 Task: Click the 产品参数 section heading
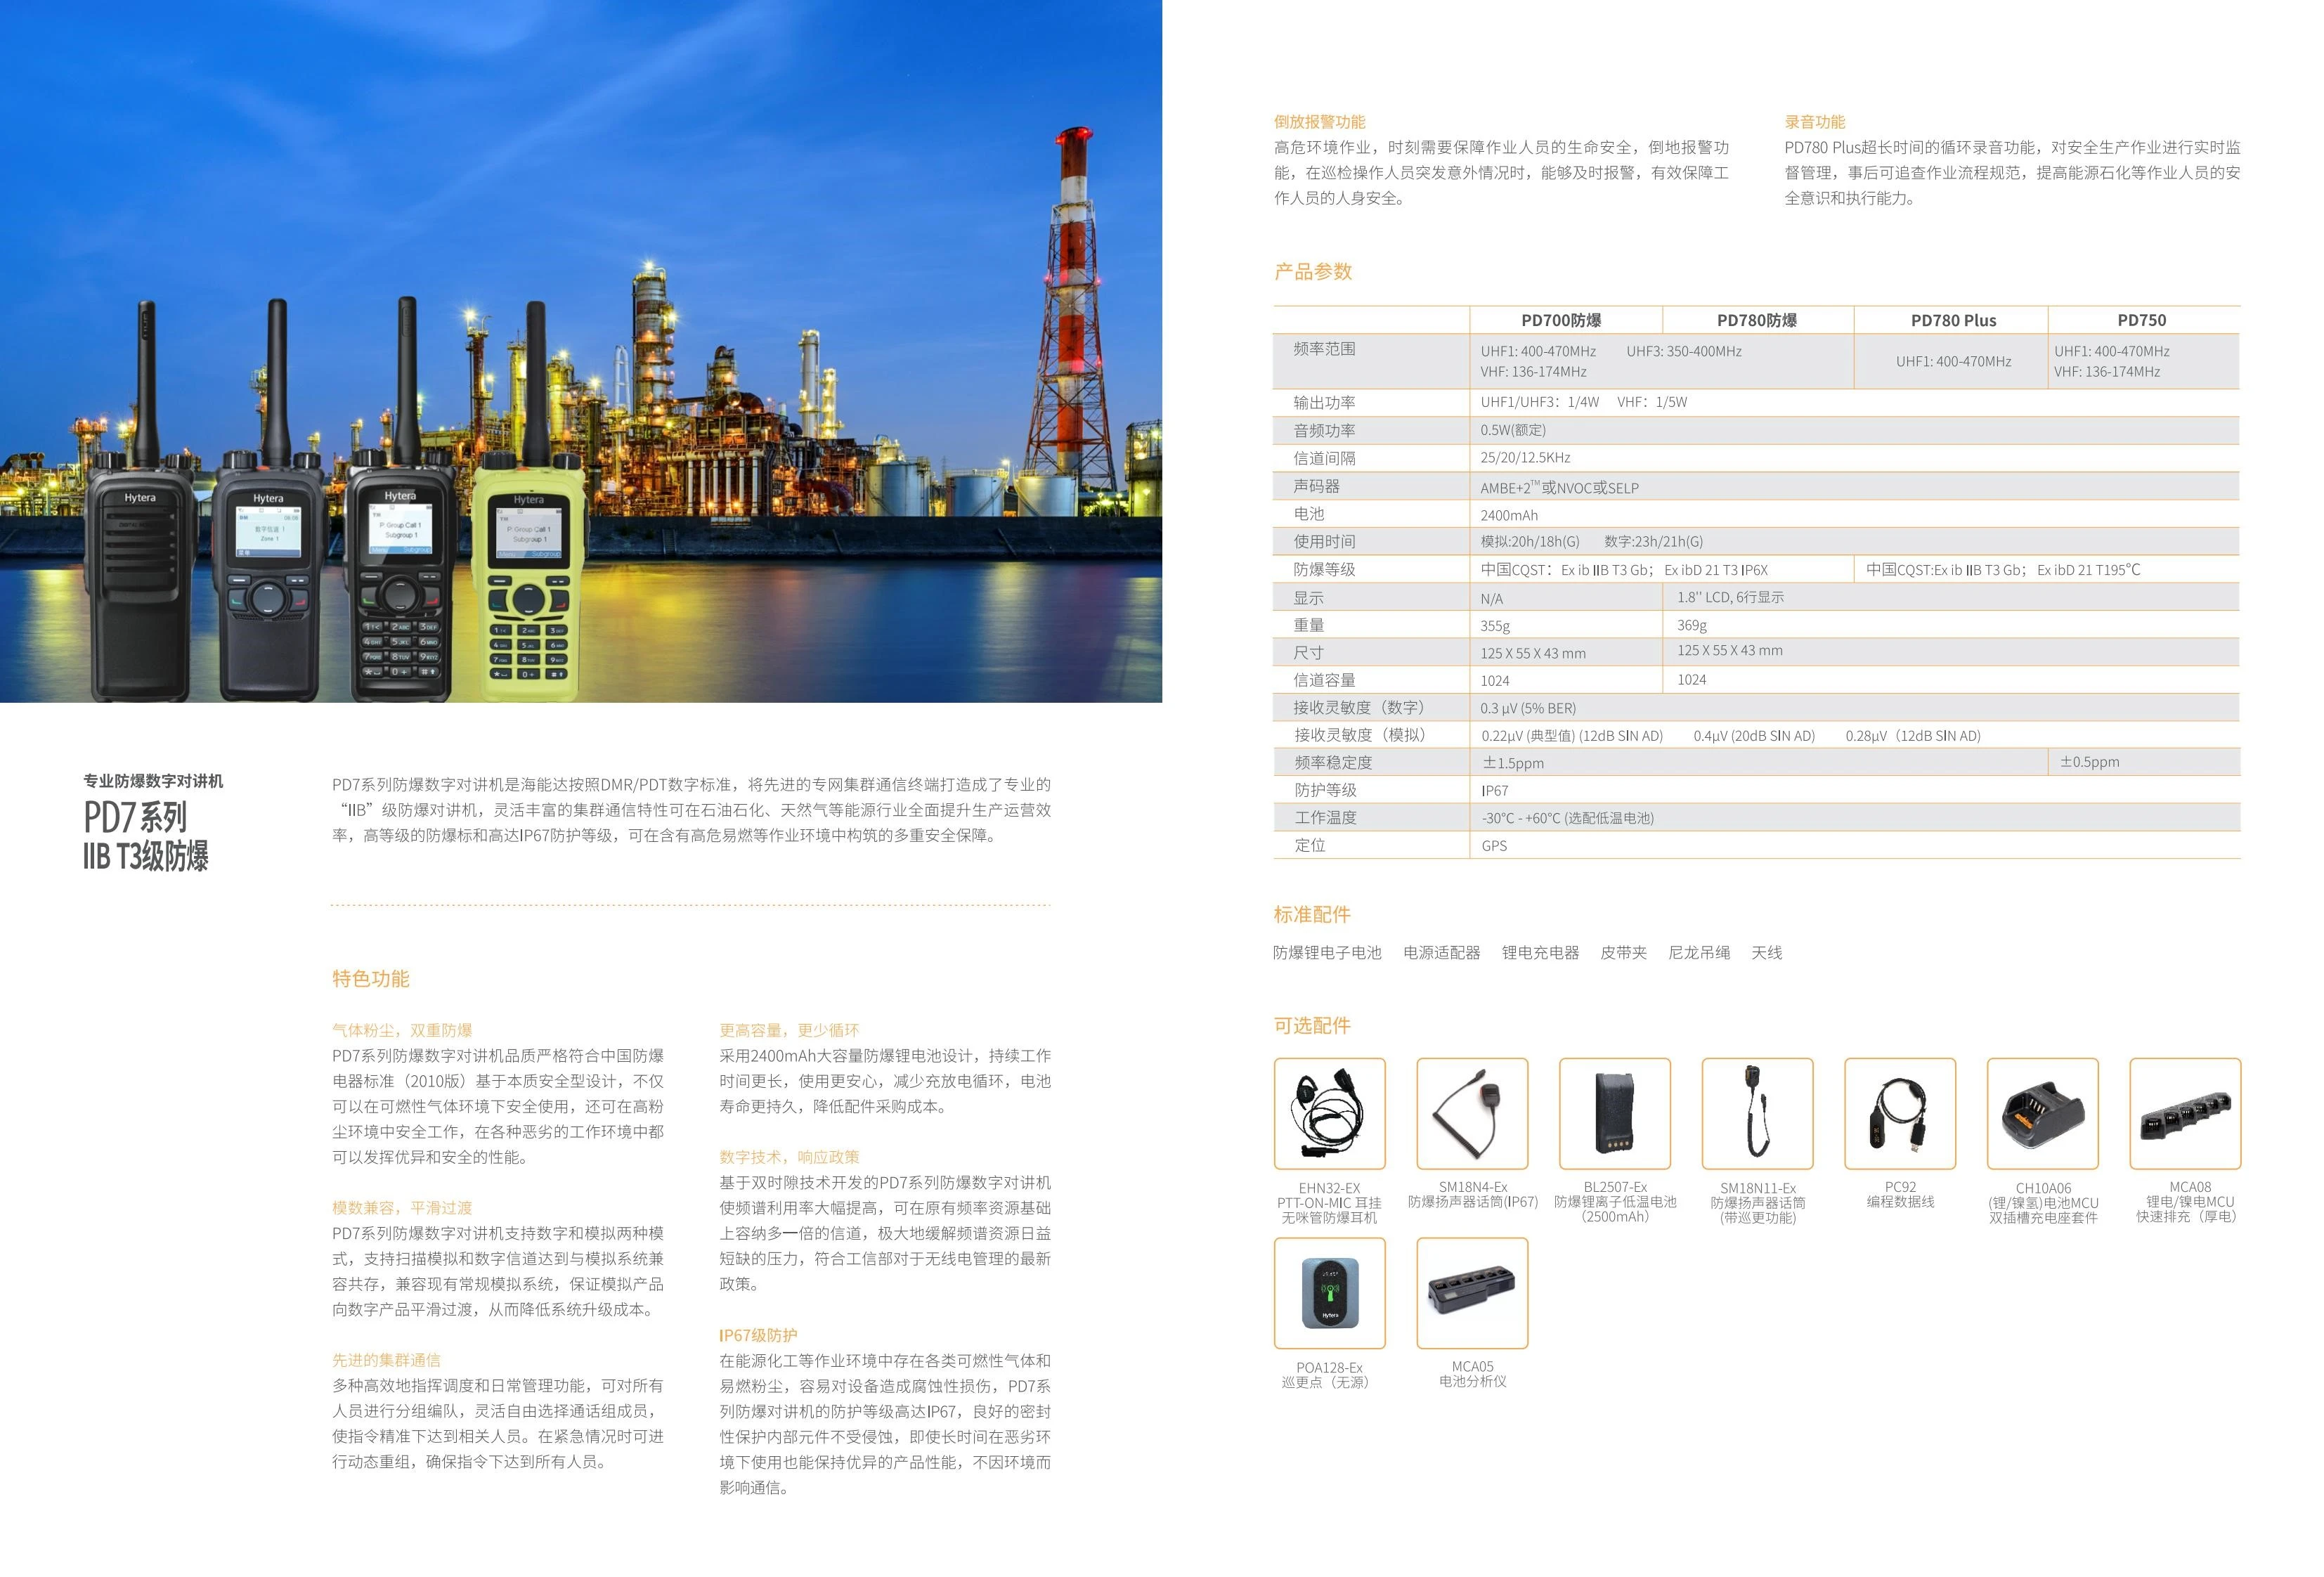point(1312,271)
